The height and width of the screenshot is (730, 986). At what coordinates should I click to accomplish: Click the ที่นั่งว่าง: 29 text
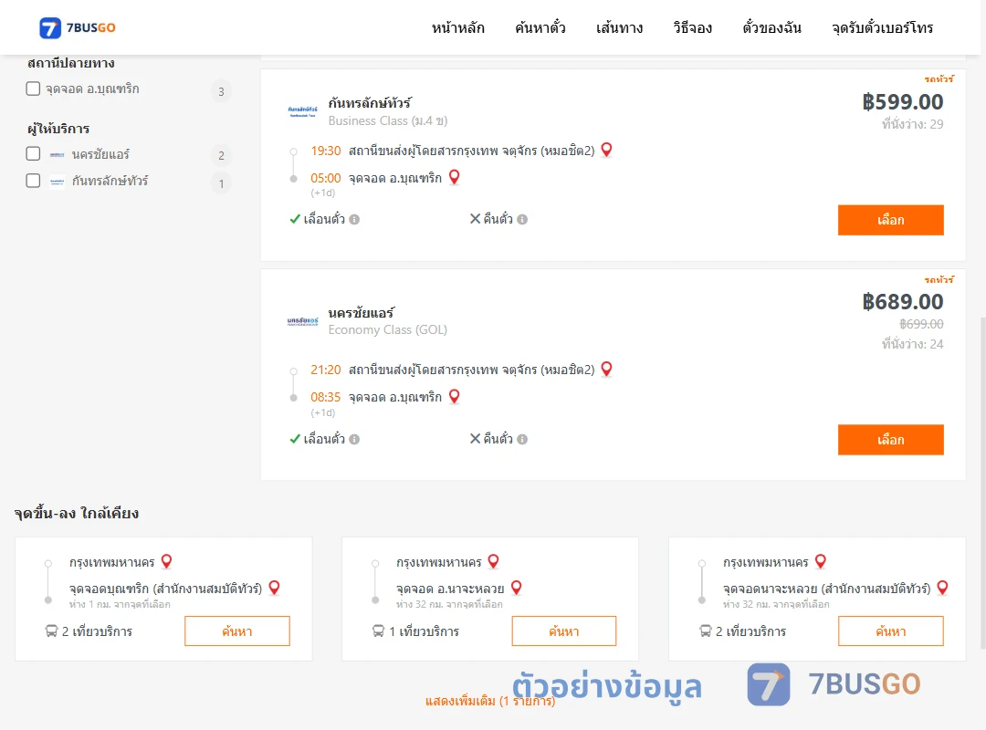coord(912,124)
